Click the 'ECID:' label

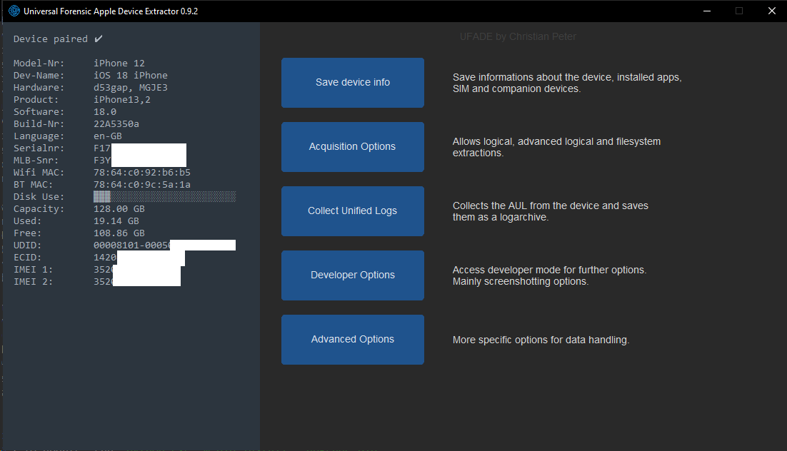pos(28,258)
